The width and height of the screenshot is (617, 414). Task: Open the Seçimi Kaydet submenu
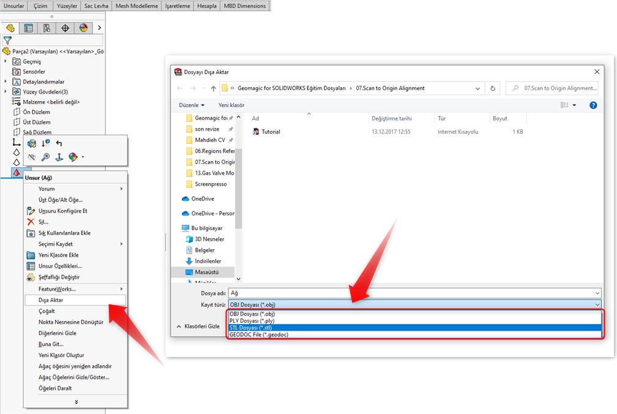[75, 244]
